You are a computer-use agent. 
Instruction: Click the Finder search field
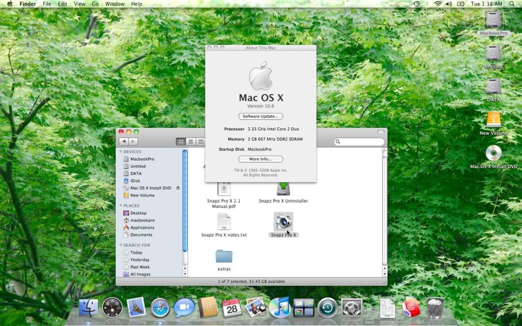point(359,142)
